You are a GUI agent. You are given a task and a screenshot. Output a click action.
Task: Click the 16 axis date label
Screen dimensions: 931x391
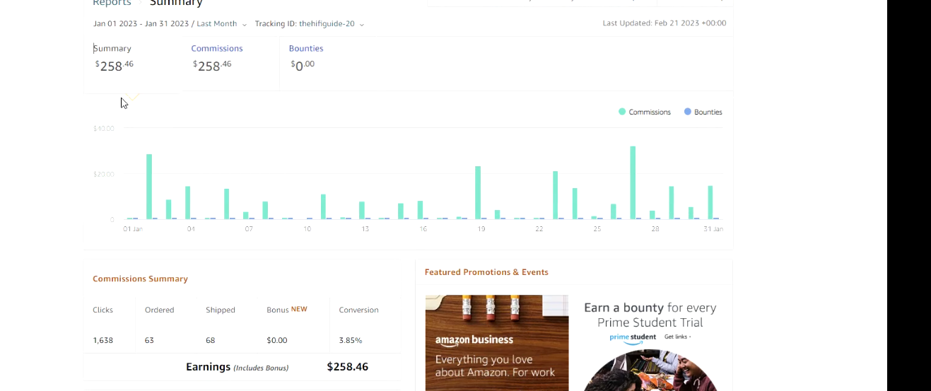coord(423,229)
